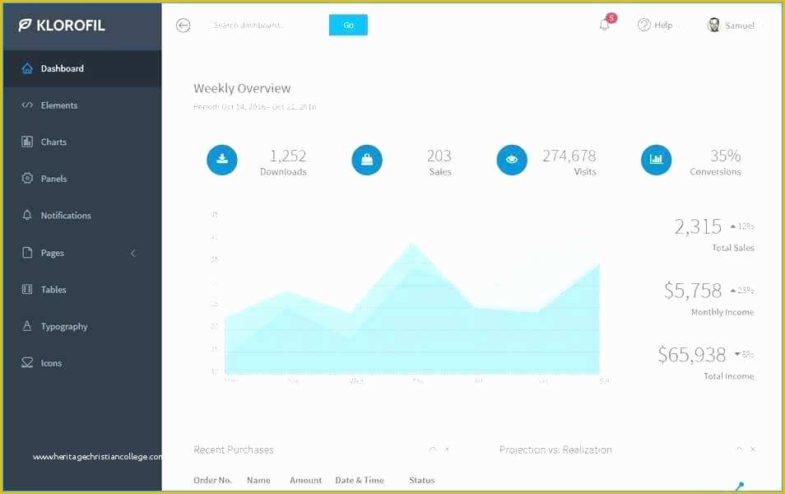Click the circular back arrow icon
Image resolution: width=785 pixels, height=494 pixels.
coord(183,26)
